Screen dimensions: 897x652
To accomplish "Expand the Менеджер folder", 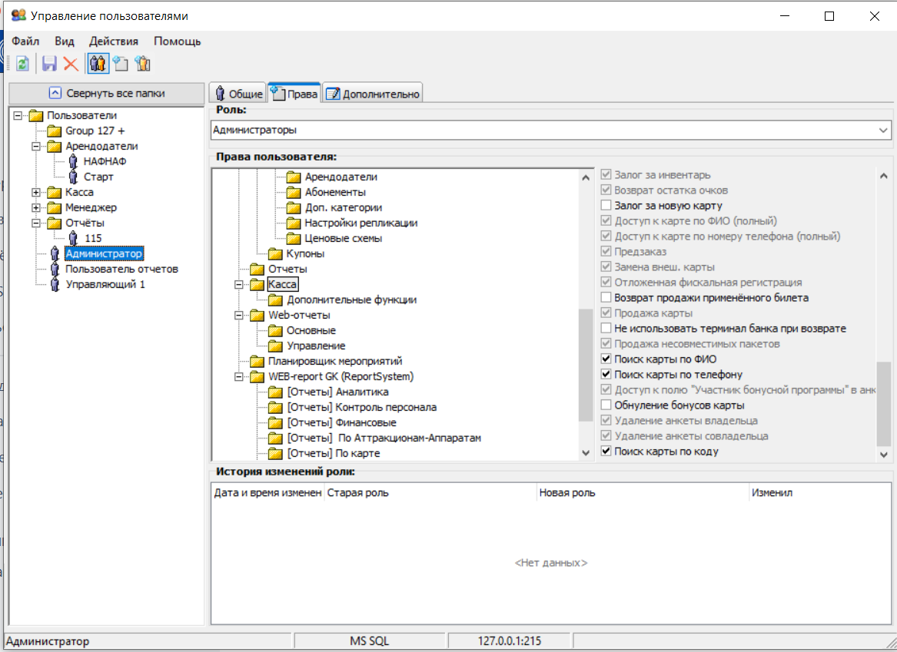I will coord(36,208).
